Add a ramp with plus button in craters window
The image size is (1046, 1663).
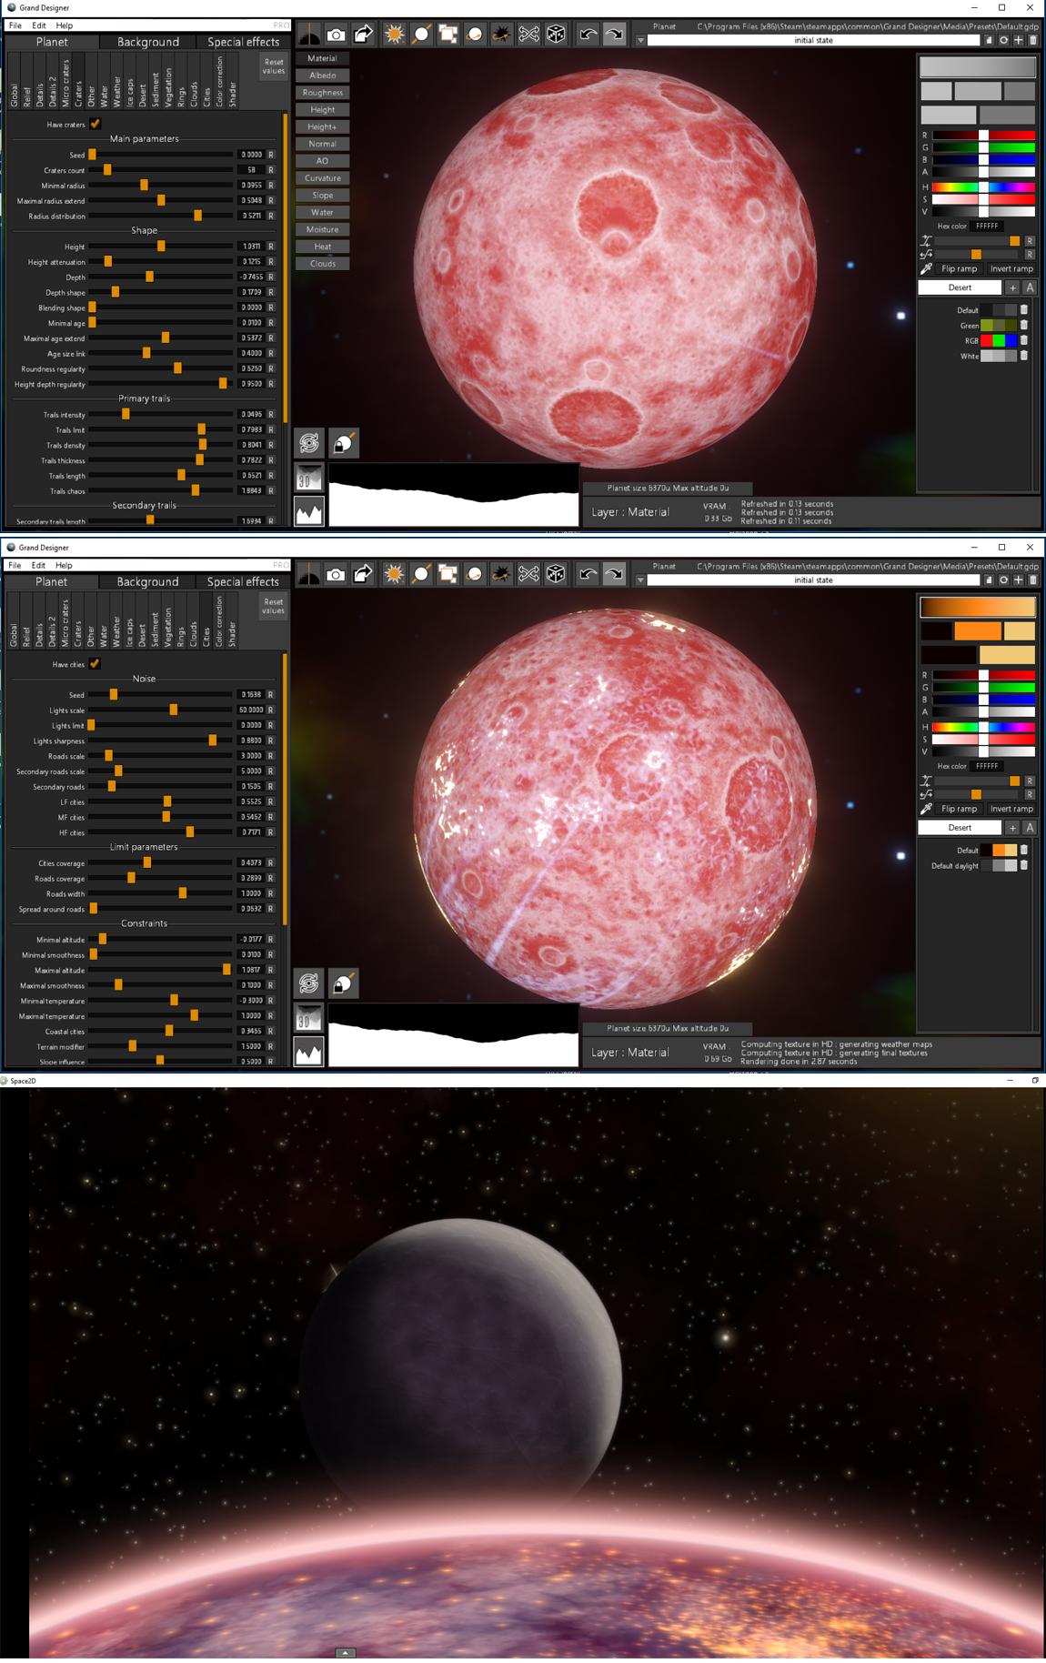pos(1012,287)
